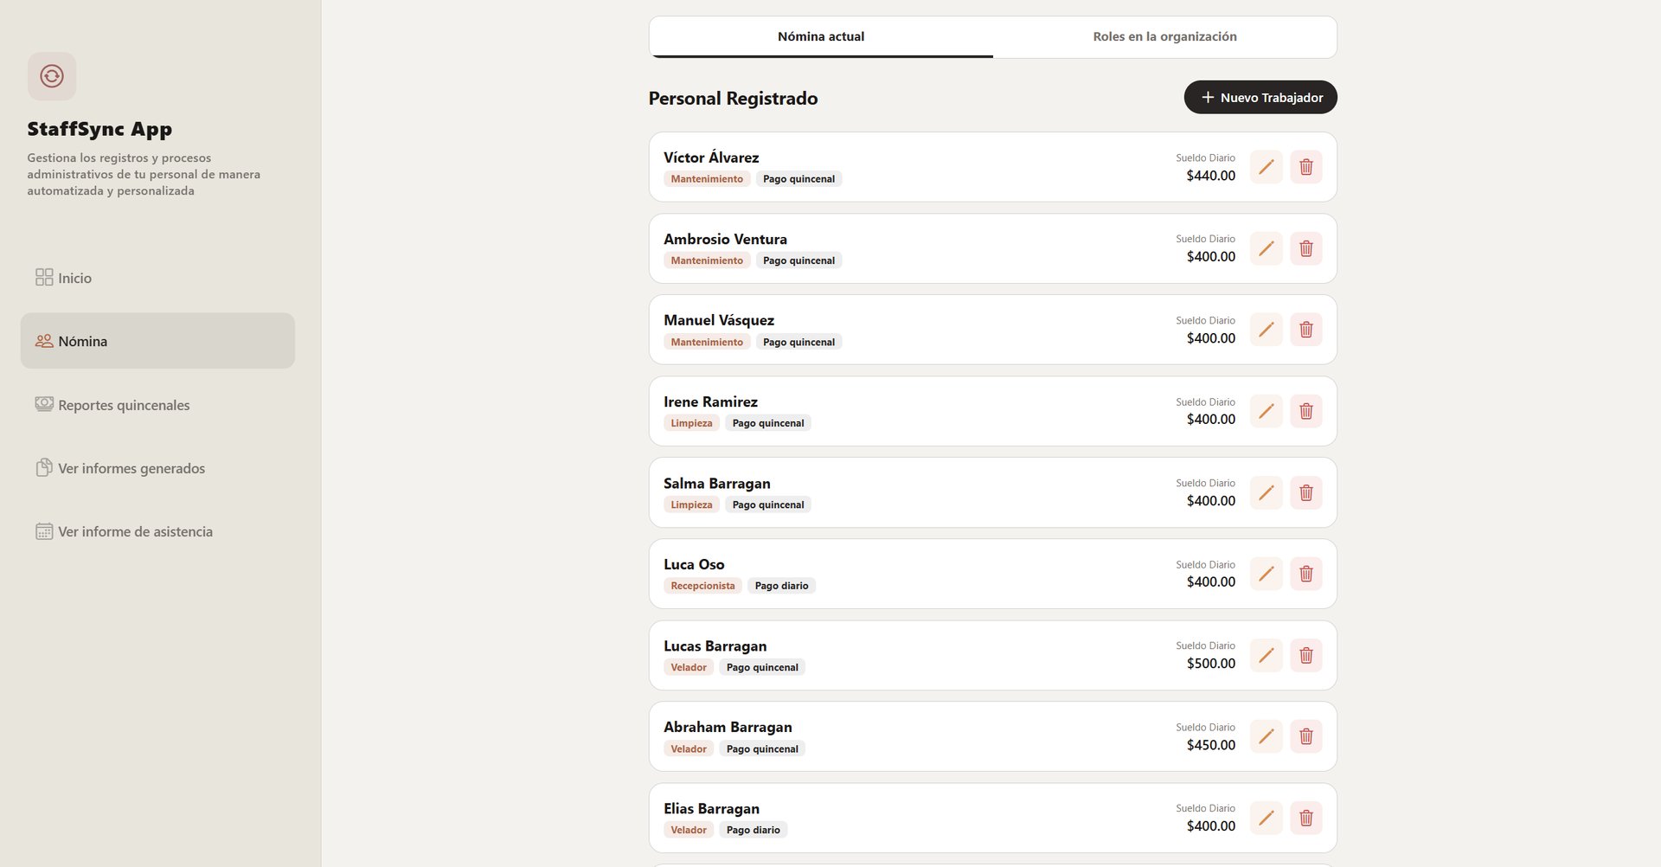Click the pencil icon for Manuel Vásquez
Screen dimensions: 1661x867
click(x=1266, y=330)
